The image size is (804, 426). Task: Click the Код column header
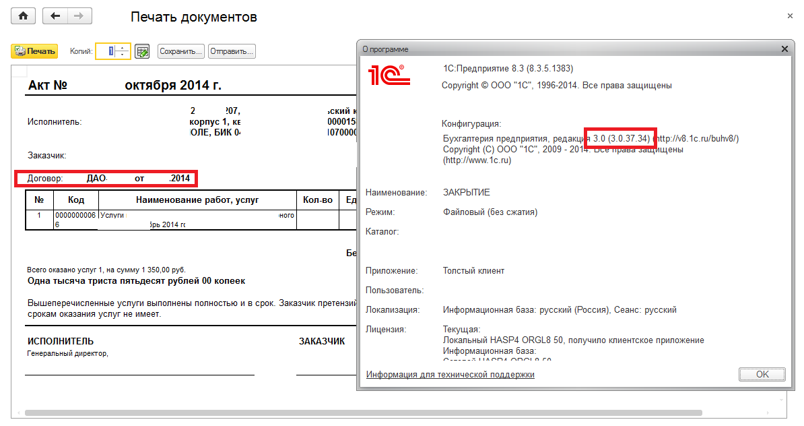coord(76,200)
